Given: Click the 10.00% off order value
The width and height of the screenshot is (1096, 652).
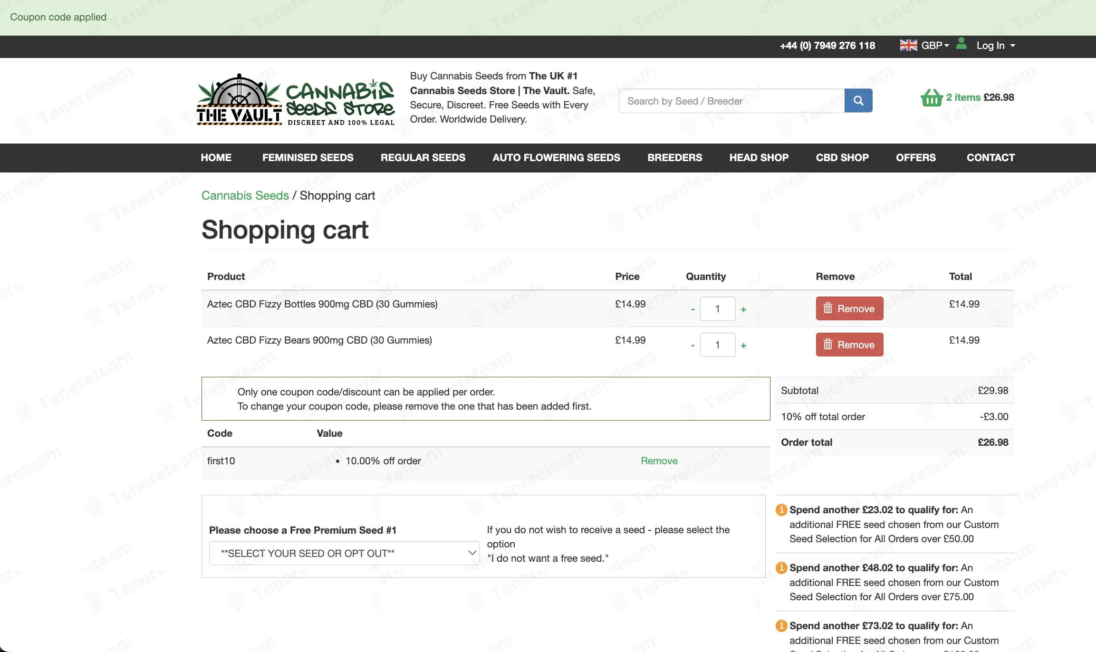Looking at the screenshot, I should coord(383,461).
